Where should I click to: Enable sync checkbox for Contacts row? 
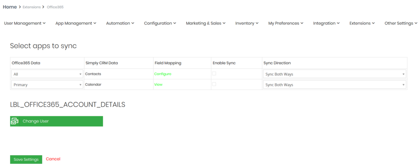click(214, 73)
